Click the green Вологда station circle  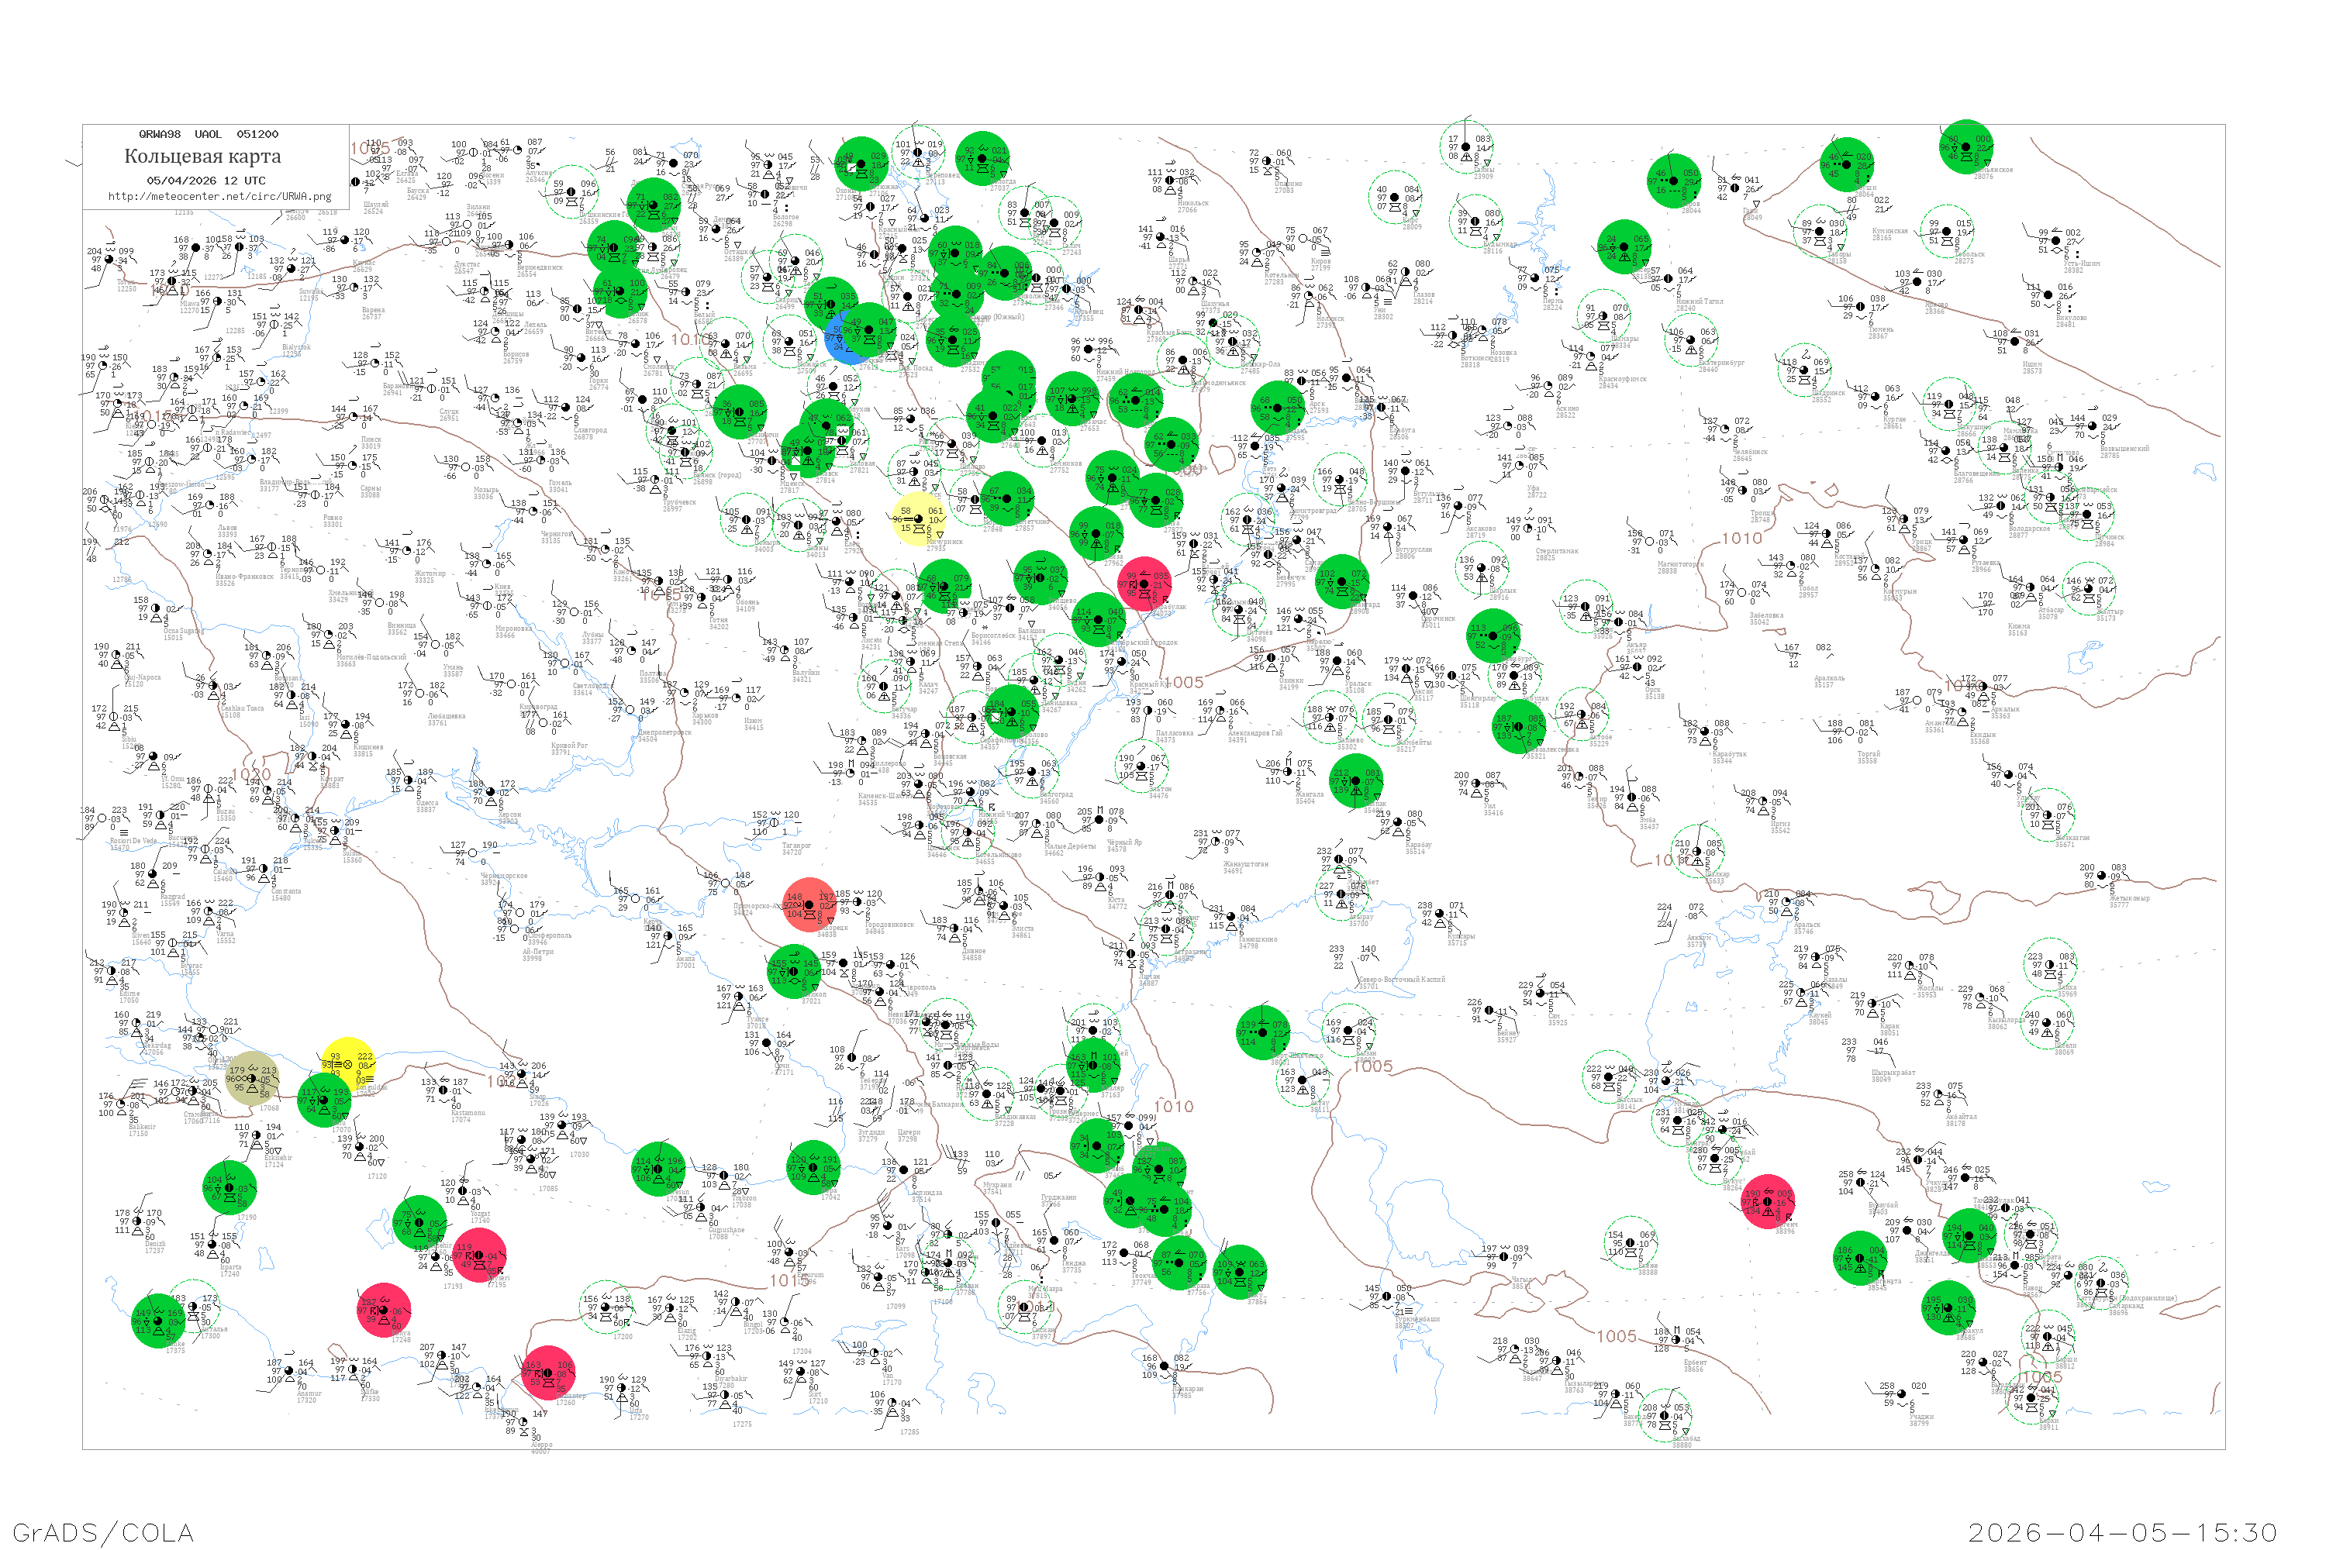point(983,158)
